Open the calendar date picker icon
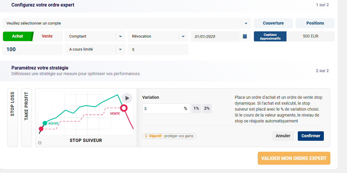Image resolution: width=347 pixels, height=173 pixels. (245, 36)
